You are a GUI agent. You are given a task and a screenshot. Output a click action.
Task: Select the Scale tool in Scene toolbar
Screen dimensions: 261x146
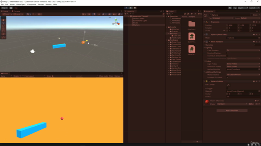pyautogui.click(x=3, y=28)
